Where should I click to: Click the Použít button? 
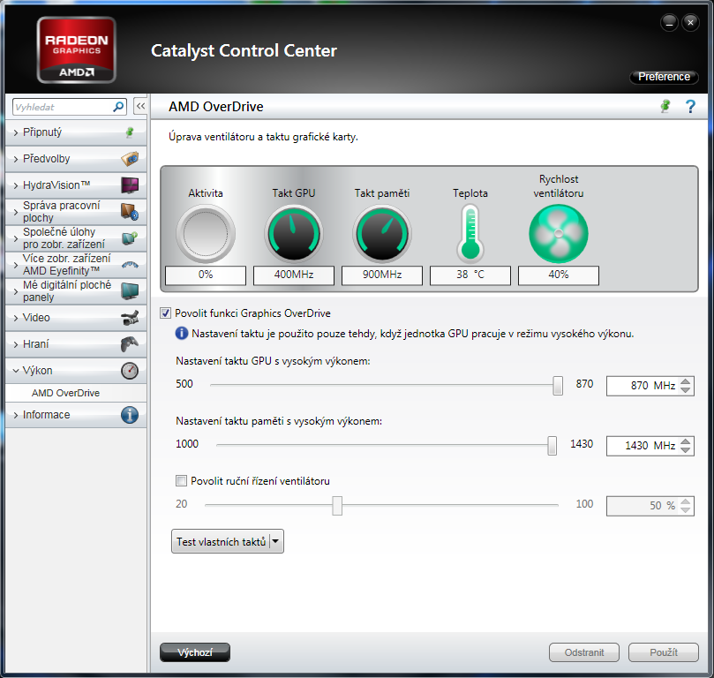[x=663, y=652]
